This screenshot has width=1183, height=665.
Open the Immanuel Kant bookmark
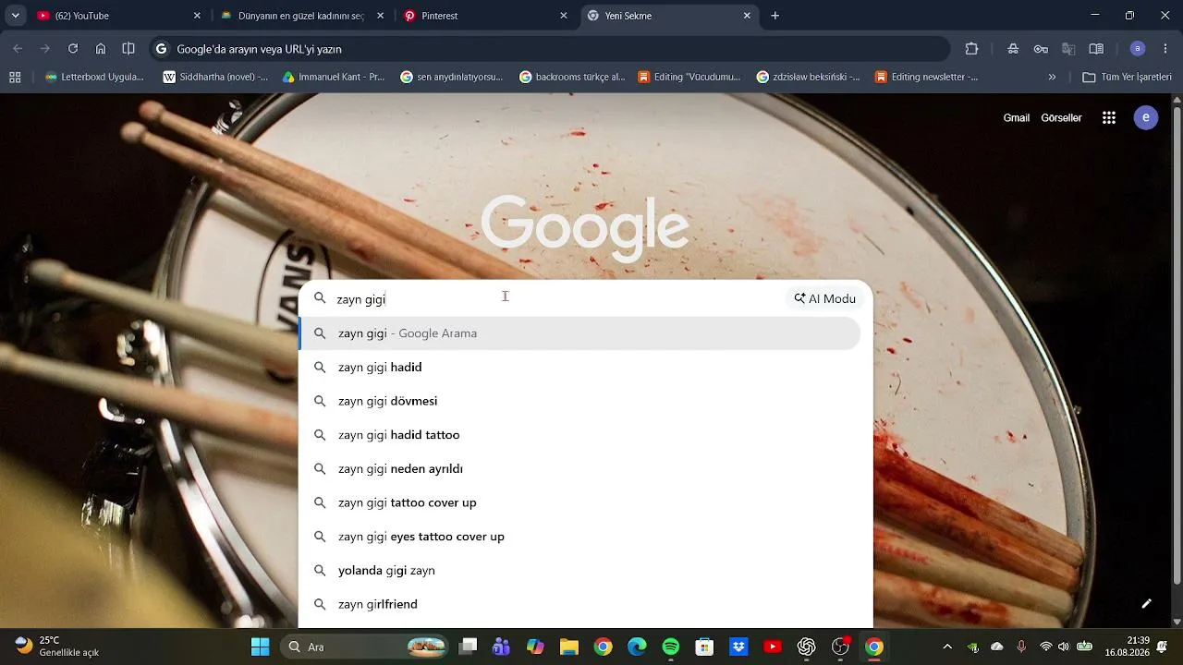[334, 78]
